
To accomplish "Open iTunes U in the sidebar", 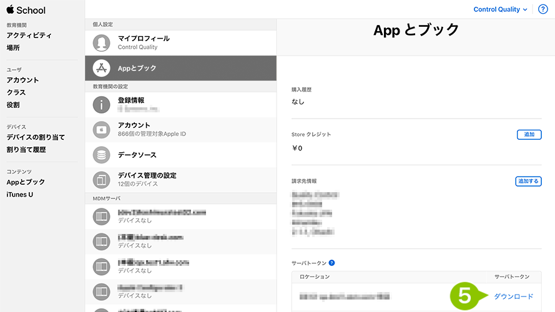I will point(20,195).
